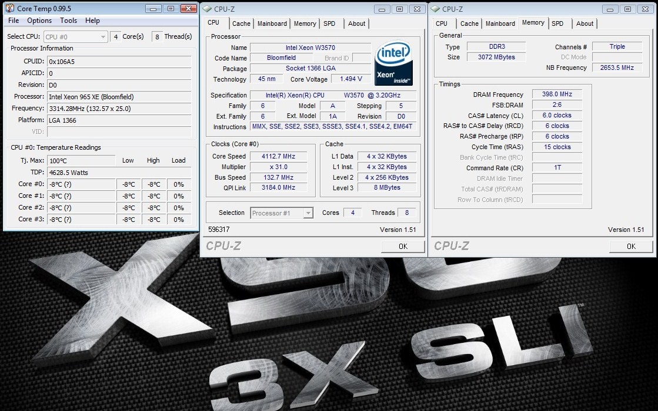658x411 pixels.
Task: Click the Code Name value Bloomfield
Action: [x=281, y=58]
